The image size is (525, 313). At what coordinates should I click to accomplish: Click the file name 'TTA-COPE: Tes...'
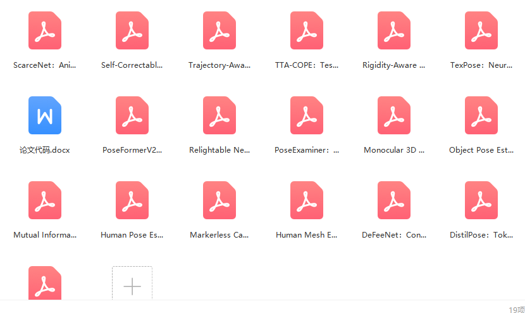pos(307,65)
